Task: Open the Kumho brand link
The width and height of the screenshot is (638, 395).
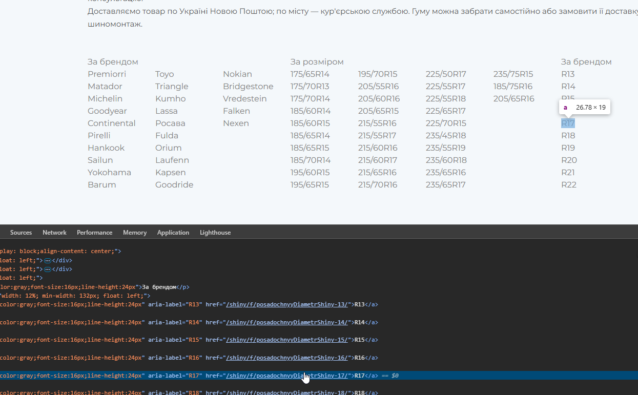Action: click(x=171, y=99)
